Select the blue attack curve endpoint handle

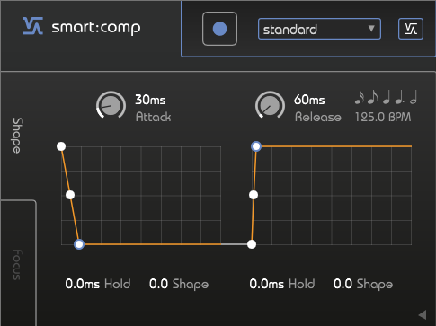point(79,244)
